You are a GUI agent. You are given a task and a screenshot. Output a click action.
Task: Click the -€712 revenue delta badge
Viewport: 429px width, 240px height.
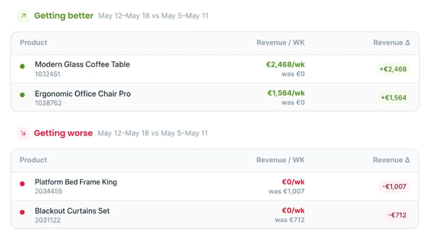tap(397, 215)
